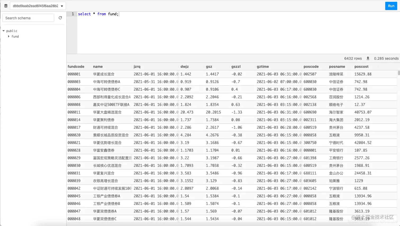The width and height of the screenshot is (400, 226).
Task: Select the 中海可转债债券A name cell
Action: [107, 82]
